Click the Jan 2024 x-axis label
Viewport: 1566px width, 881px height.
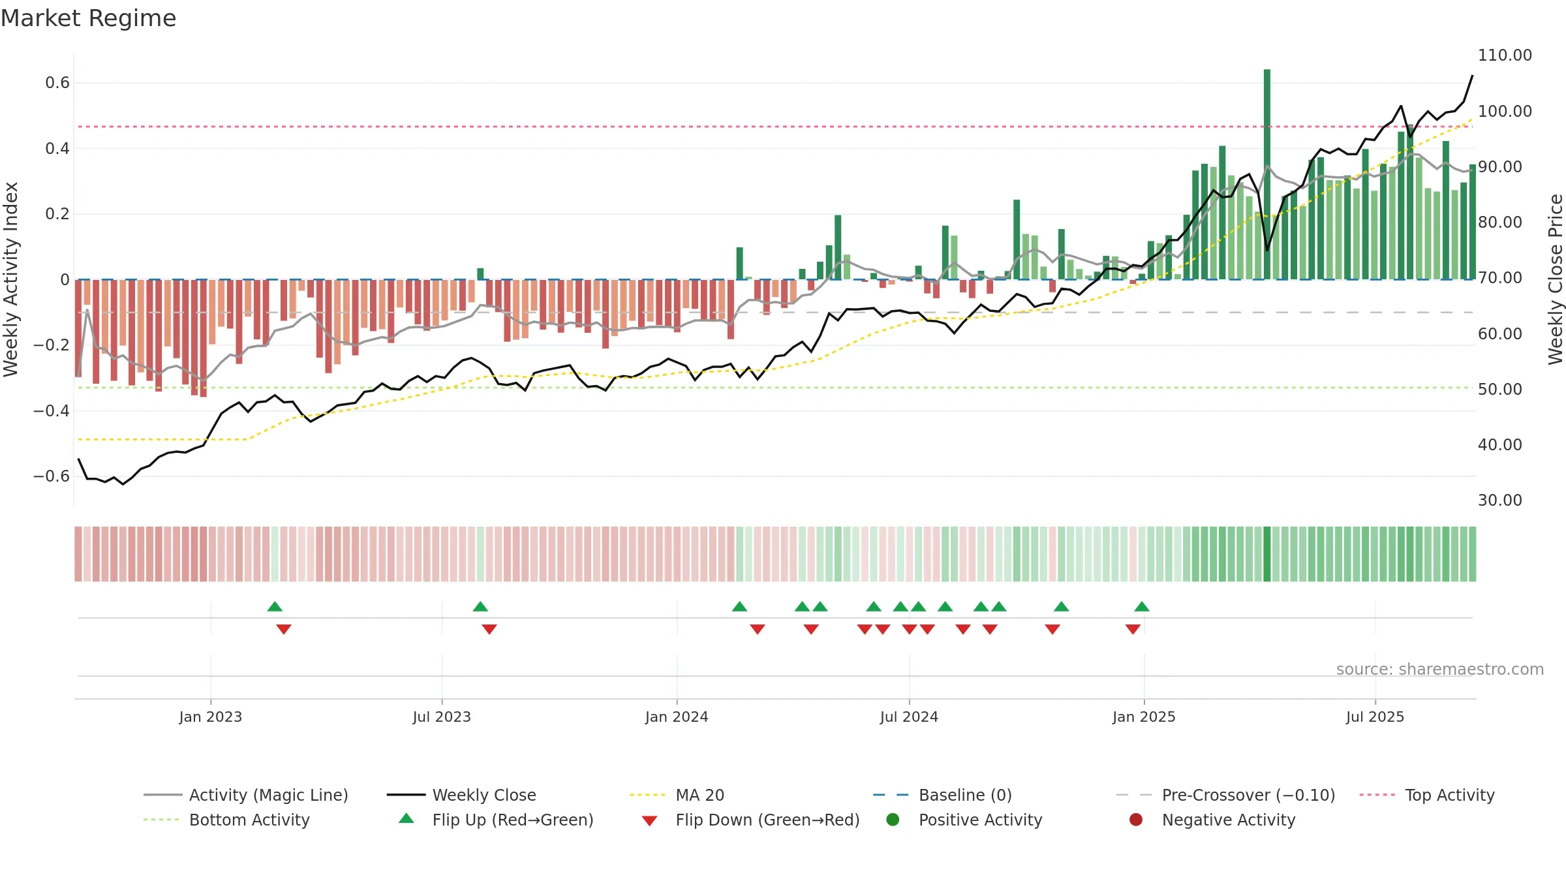(677, 717)
